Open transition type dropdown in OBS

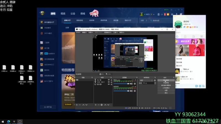[x=146, y=80]
